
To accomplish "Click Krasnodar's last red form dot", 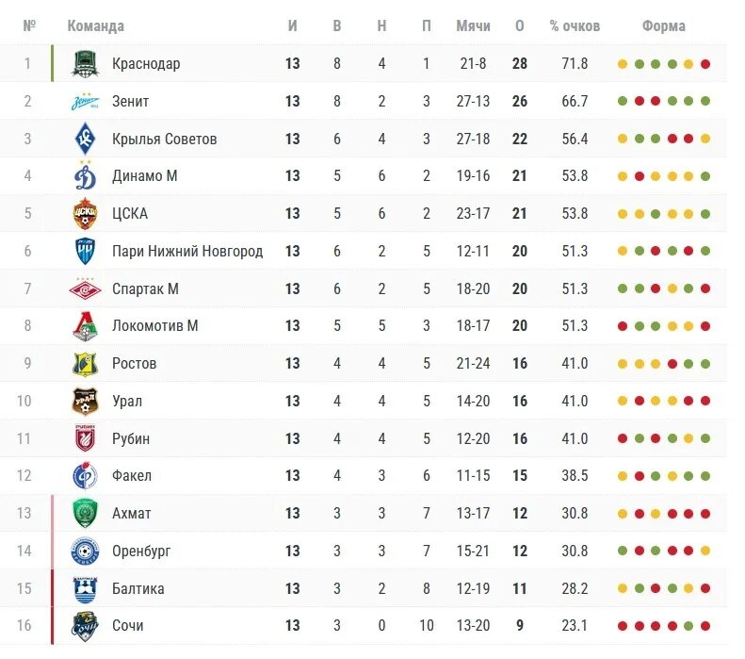I will pyautogui.click(x=705, y=64).
